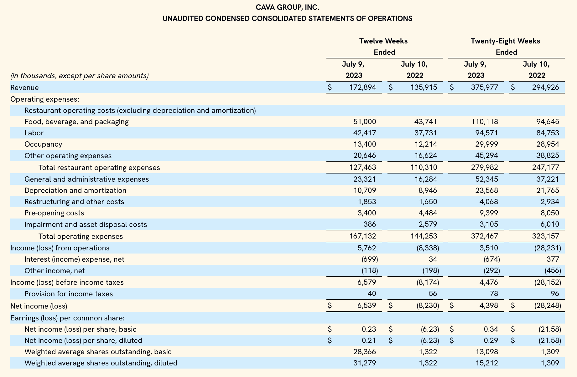Select the '(in thousands, except per share amounts)' note
The height and width of the screenshot is (377, 577).
point(80,76)
